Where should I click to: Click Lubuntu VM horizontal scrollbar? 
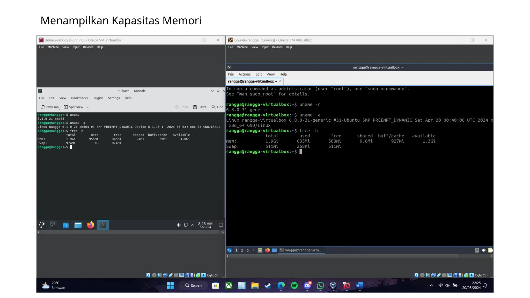tap(343, 256)
